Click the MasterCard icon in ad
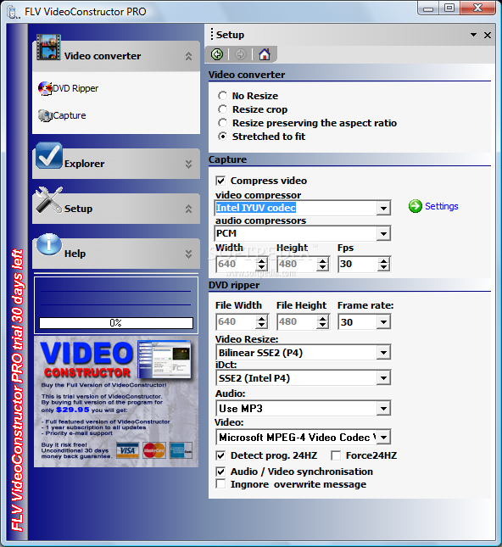This screenshot has height=547, width=502. click(153, 450)
